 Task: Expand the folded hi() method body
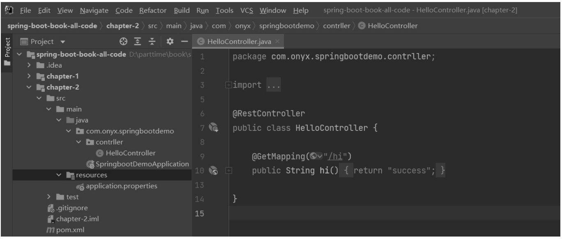point(228,170)
